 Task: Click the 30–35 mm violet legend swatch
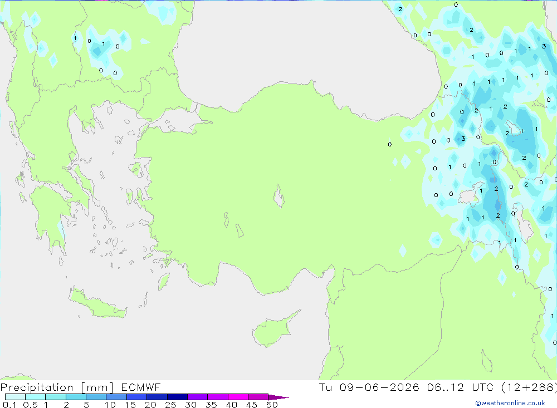pos(198,397)
